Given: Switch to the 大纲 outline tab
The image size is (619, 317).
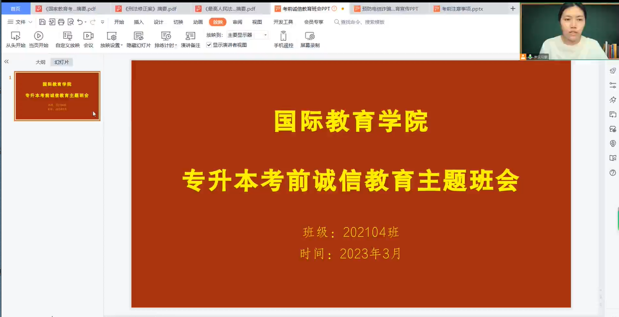Looking at the screenshot, I should pyautogui.click(x=40, y=62).
